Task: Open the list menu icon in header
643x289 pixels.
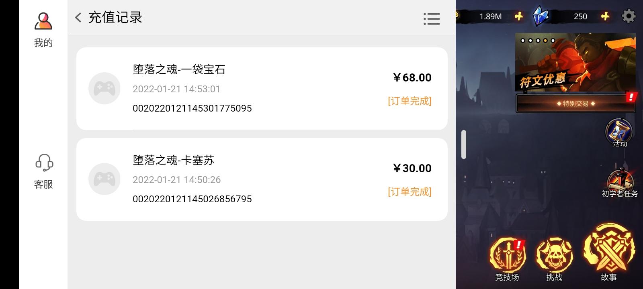Action: pyautogui.click(x=432, y=18)
